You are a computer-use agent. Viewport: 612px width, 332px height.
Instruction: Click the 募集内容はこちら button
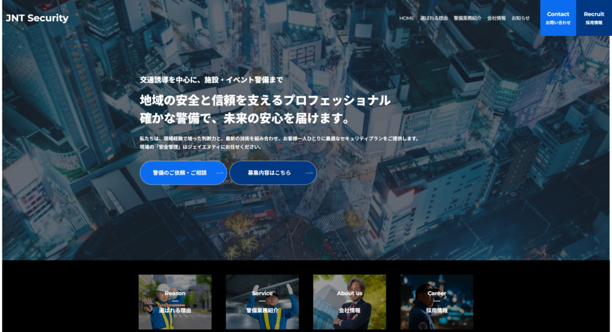pyautogui.click(x=273, y=173)
